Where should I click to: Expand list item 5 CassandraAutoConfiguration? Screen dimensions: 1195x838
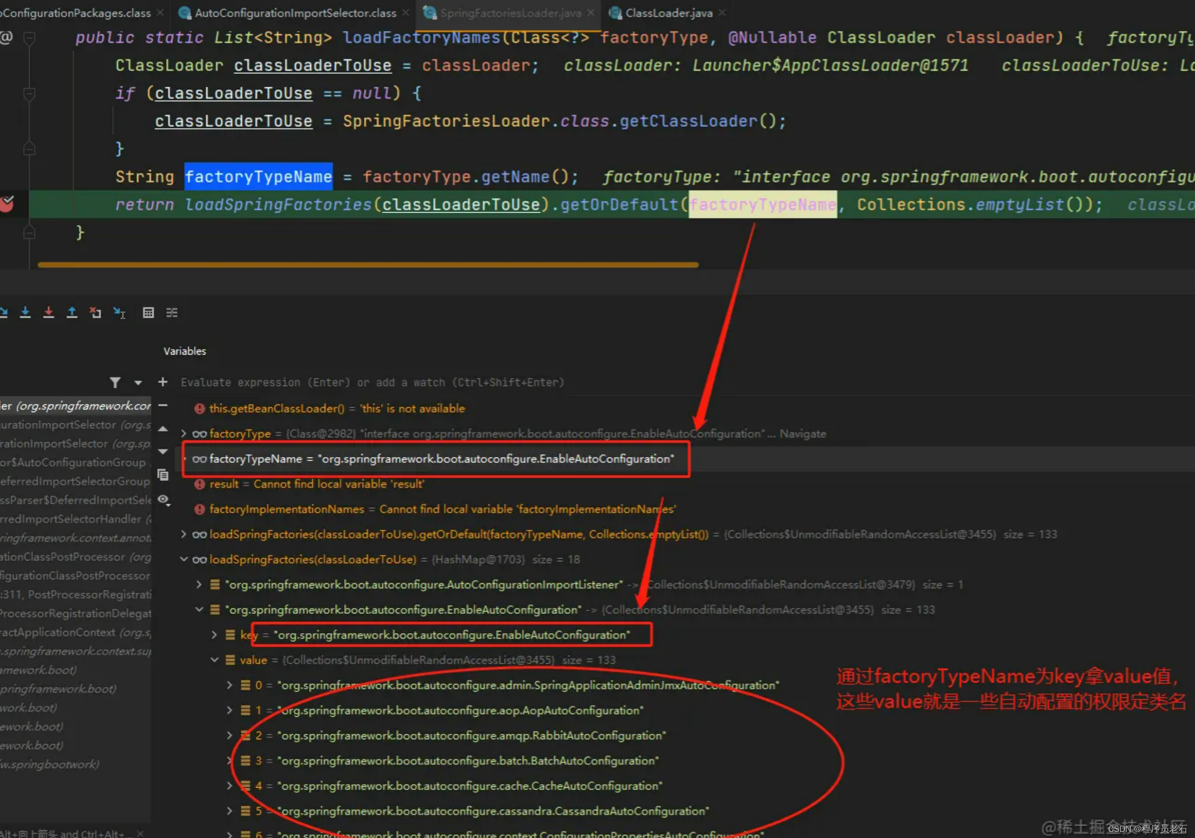230,810
